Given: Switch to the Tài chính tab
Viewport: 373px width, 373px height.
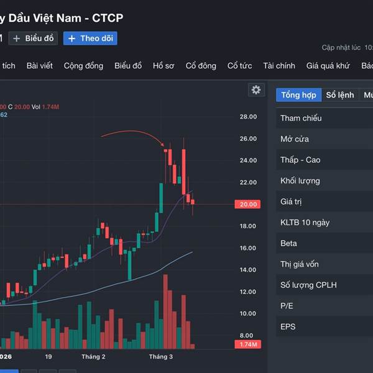Looking at the screenshot, I should (279, 66).
